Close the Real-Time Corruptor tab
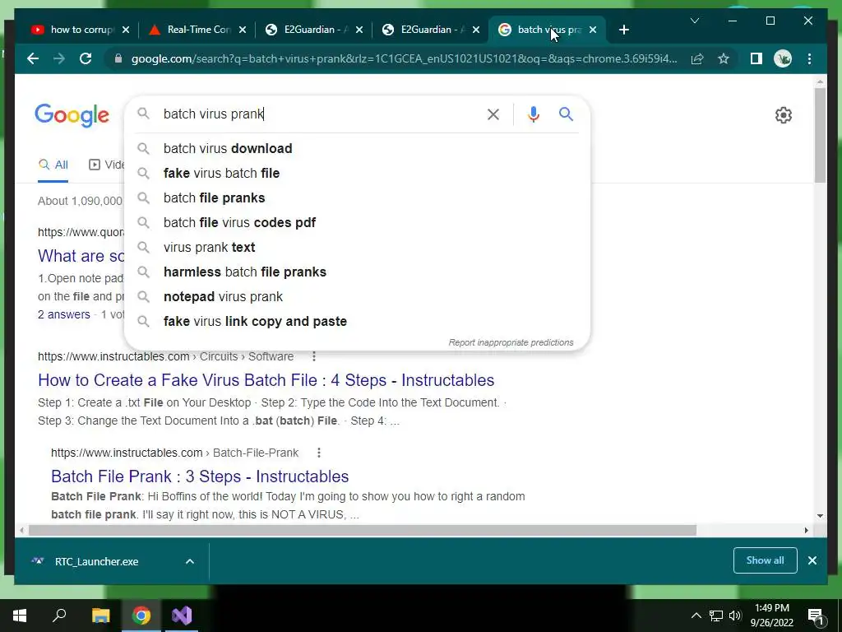The image size is (842, 632). coord(243,30)
